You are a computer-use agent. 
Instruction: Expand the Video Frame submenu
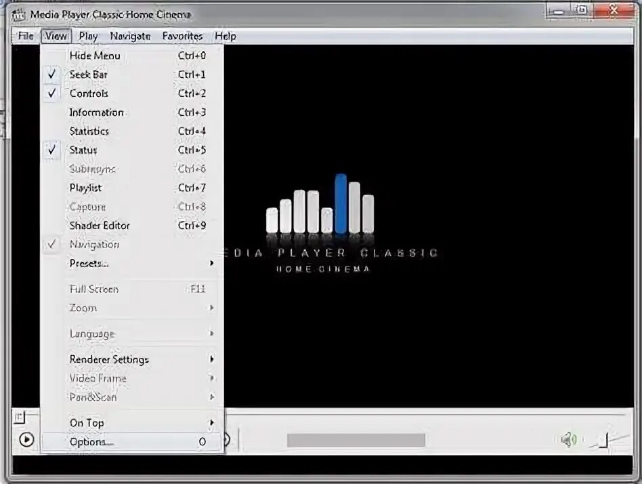click(x=132, y=378)
